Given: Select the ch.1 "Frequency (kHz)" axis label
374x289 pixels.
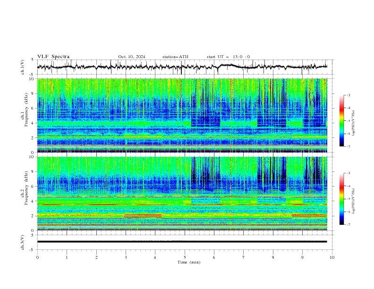Looking at the screenshot, I should [26, 110].
